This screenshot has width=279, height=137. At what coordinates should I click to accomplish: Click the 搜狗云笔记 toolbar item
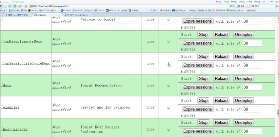[x=251, y=11]
